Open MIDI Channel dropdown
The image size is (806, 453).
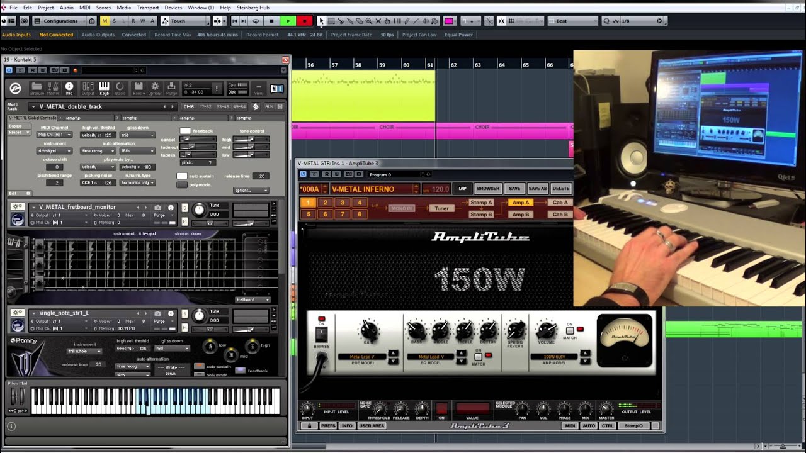pos(54,135)
